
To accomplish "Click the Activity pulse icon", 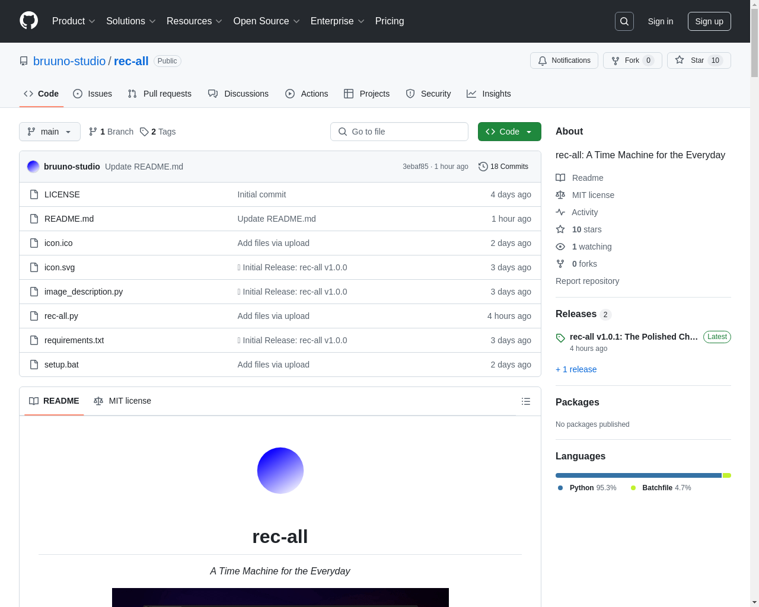I will click(560, 212).
